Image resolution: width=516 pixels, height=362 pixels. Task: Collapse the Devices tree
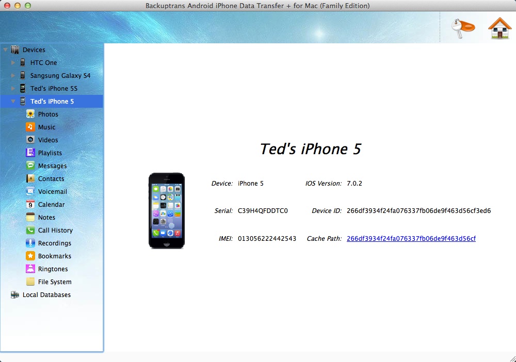tap(5, 50)
